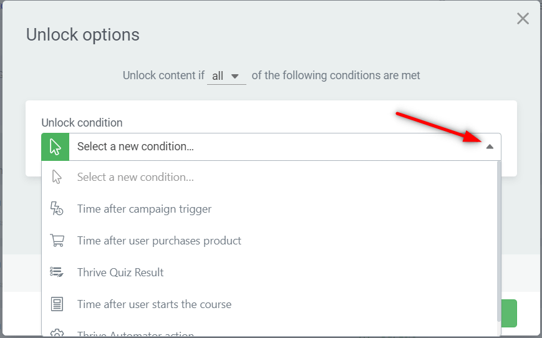Viewport: 542px width, 338px height.
Task: Select "Time after user purchases product"
Action: [x=159, y=241]
